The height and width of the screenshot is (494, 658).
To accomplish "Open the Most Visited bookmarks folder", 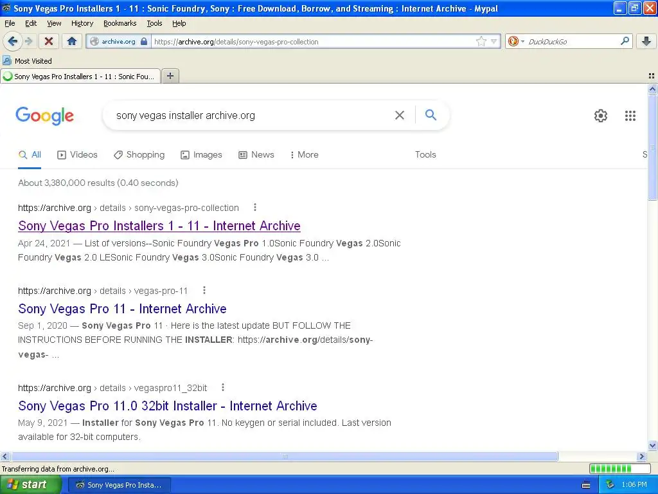I will (27, 61).
